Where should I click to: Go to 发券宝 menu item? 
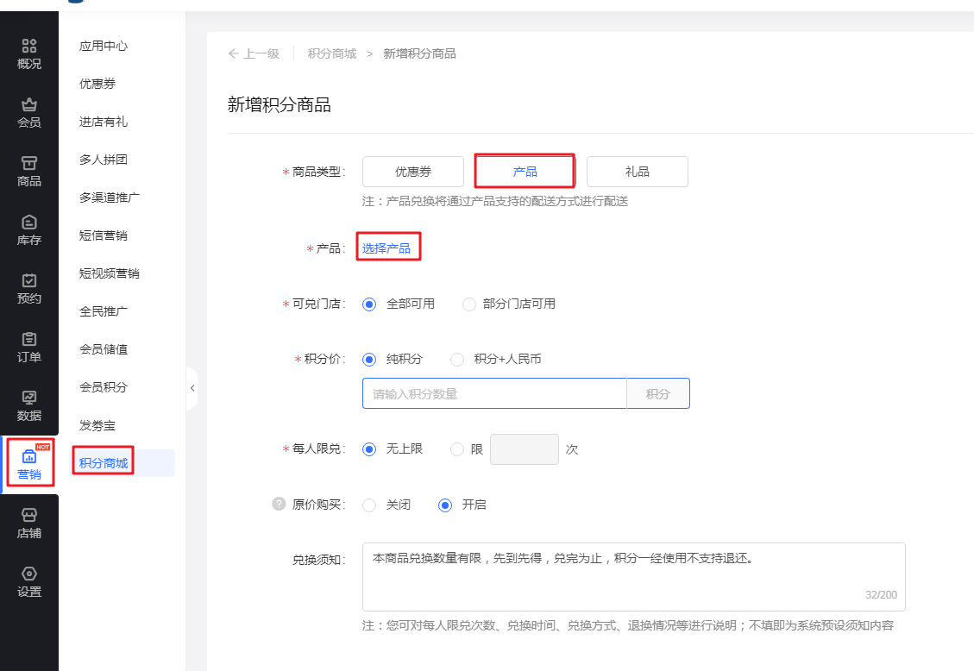pos(97,425)
